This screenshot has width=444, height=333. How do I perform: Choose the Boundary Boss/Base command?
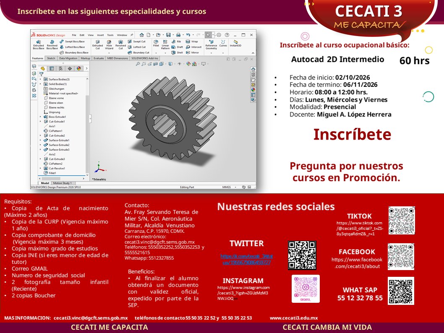pyautogui.click(x=74, y=52)
